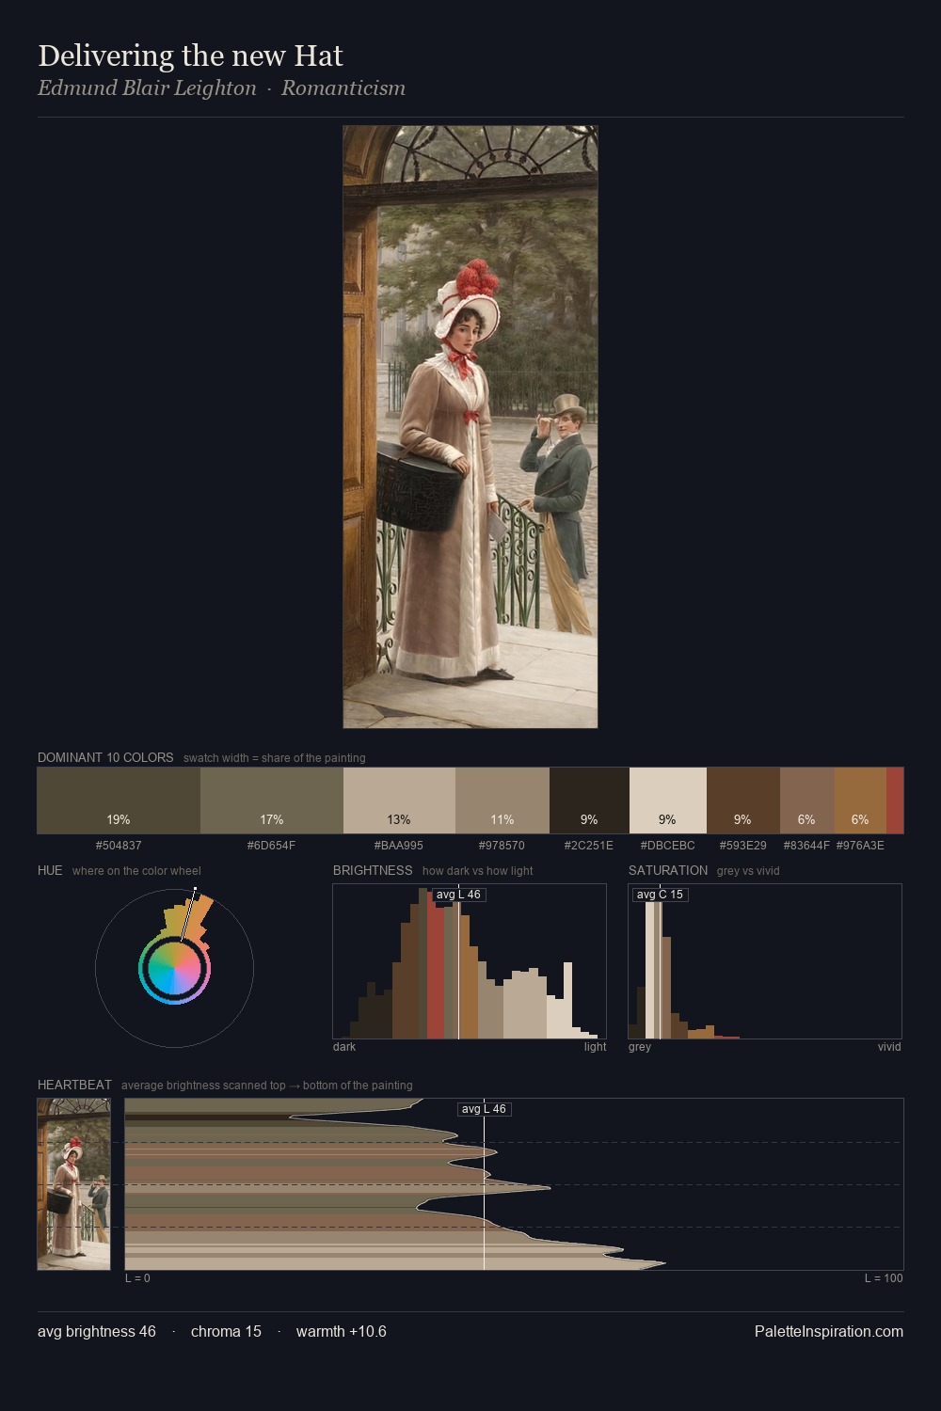The width and height of the screenshot is (941, 1411).
Task: Click the 'Romanticism' style label
Action: point(343,88)
